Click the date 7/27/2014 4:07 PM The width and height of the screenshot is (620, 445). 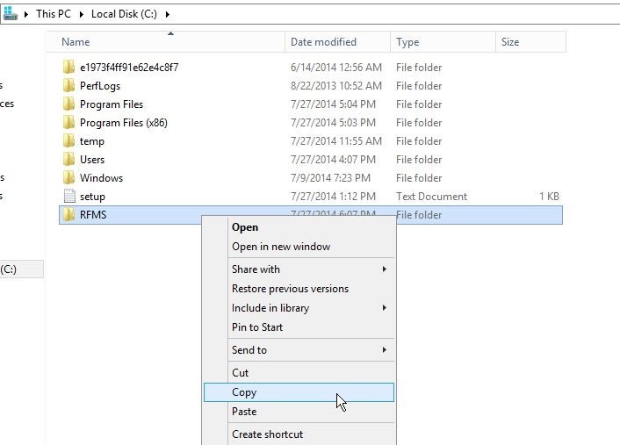(333, 159)
